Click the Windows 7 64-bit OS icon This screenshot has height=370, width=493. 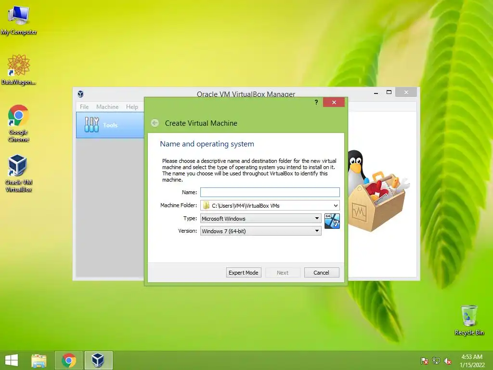tap(332, 221)
